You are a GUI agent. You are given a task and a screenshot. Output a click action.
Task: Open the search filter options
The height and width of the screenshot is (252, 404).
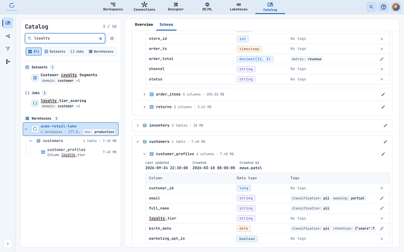(x=112, y=38)
